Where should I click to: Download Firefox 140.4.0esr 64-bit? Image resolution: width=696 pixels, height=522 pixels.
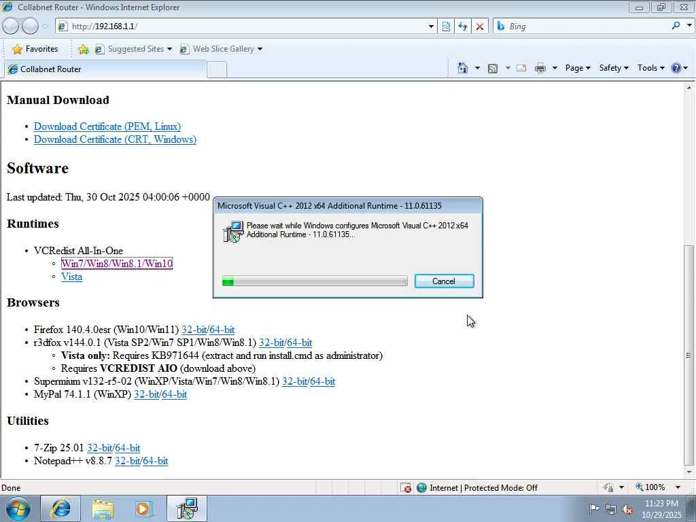pyautogui.click(x=222, y=330)
